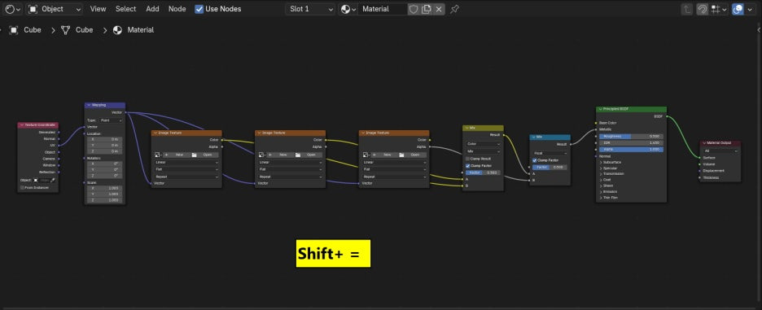Click Open in the Image Texture node nearest Mapping

pyautogui.click(x=204, y=155)
